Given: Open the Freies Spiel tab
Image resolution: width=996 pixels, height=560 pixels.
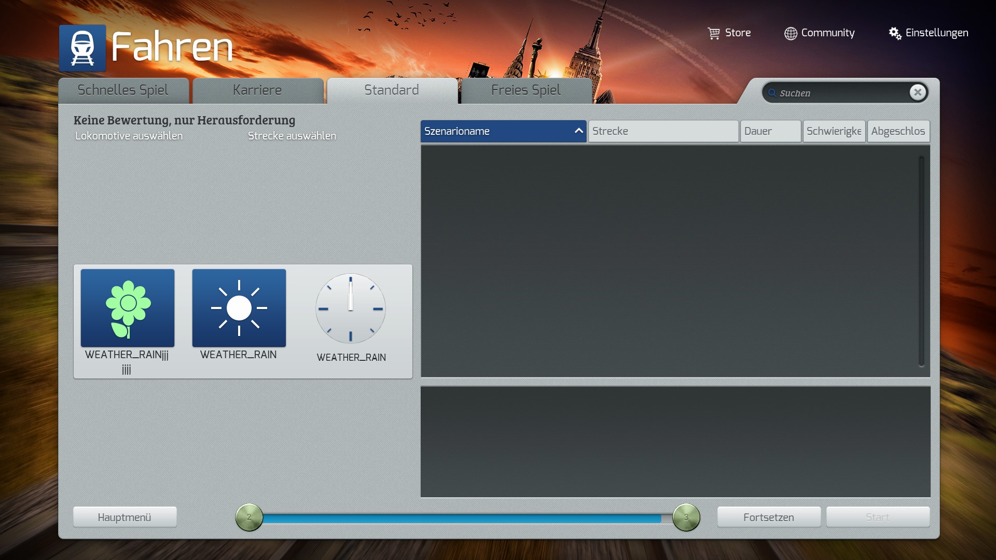Looking at the screenshot, I should point(525,90).
